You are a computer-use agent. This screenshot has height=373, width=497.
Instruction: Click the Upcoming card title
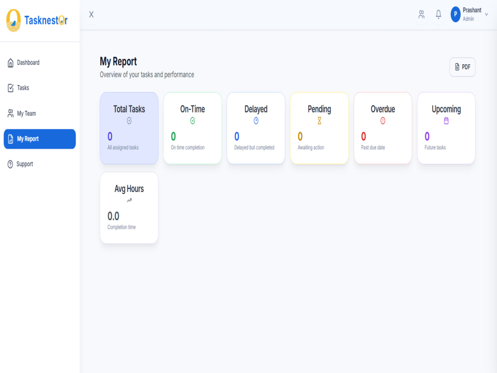coord(446,109)
